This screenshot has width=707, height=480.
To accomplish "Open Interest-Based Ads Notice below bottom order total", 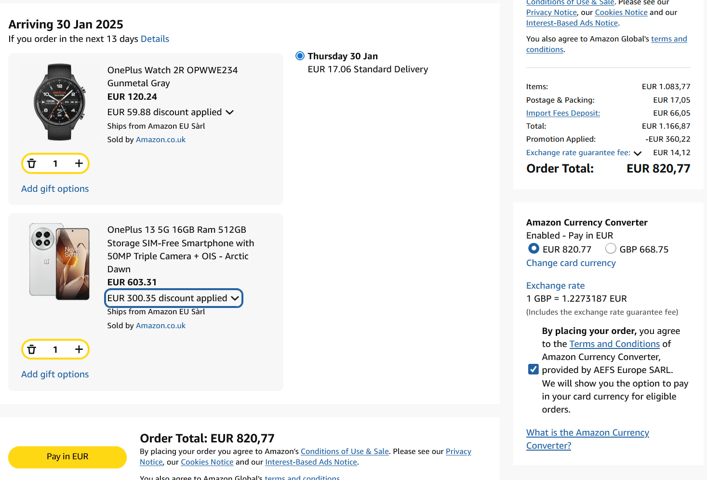I will click(x=311, y=462).
